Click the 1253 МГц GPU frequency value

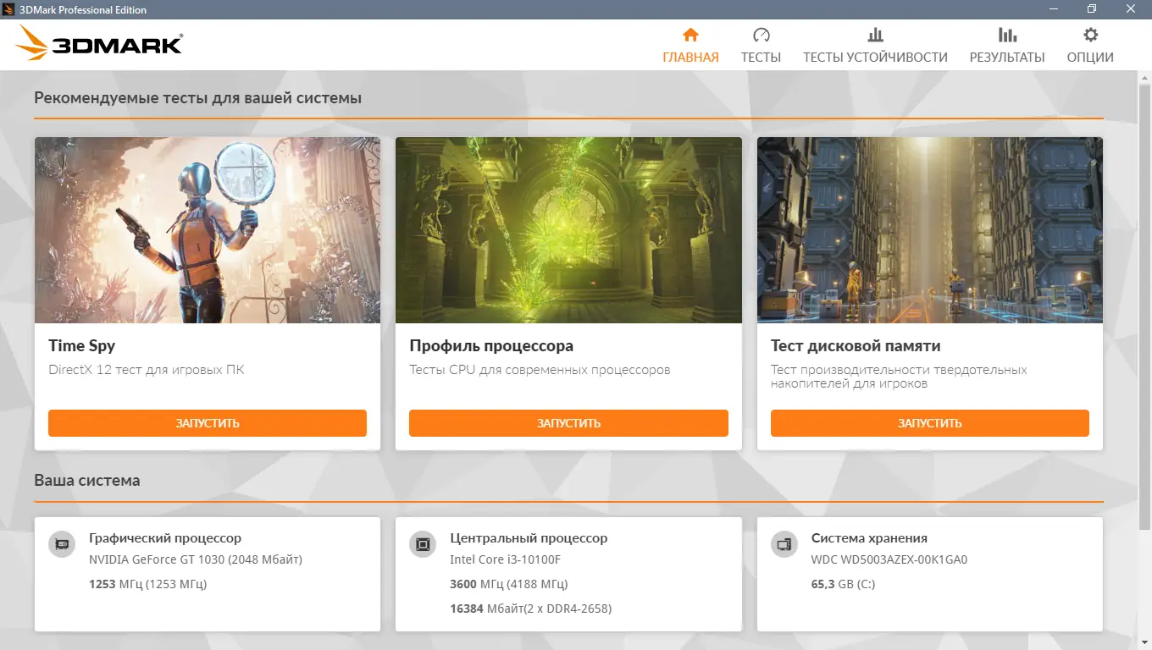click(148, 584)
